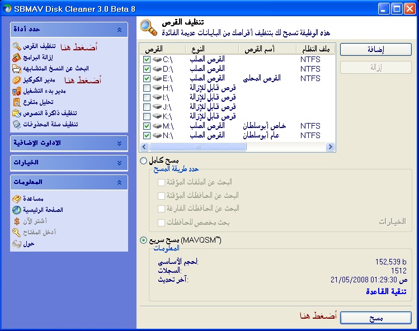This screenshot has height=331, width=419.
Task: Click the J:\ removable drive icon
Action: [x=157, y=107]
